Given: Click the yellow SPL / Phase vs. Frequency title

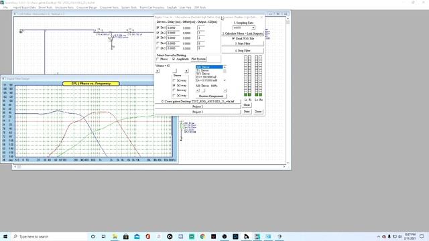Looking at the screenshot, I should click(x=91, y=83).
